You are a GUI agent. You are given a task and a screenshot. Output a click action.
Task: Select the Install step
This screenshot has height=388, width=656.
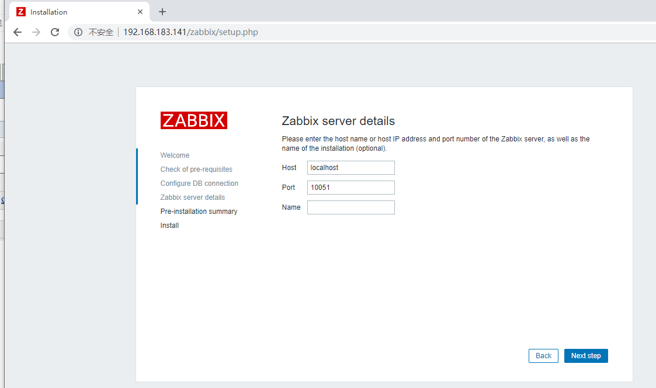tap(169, 226)
